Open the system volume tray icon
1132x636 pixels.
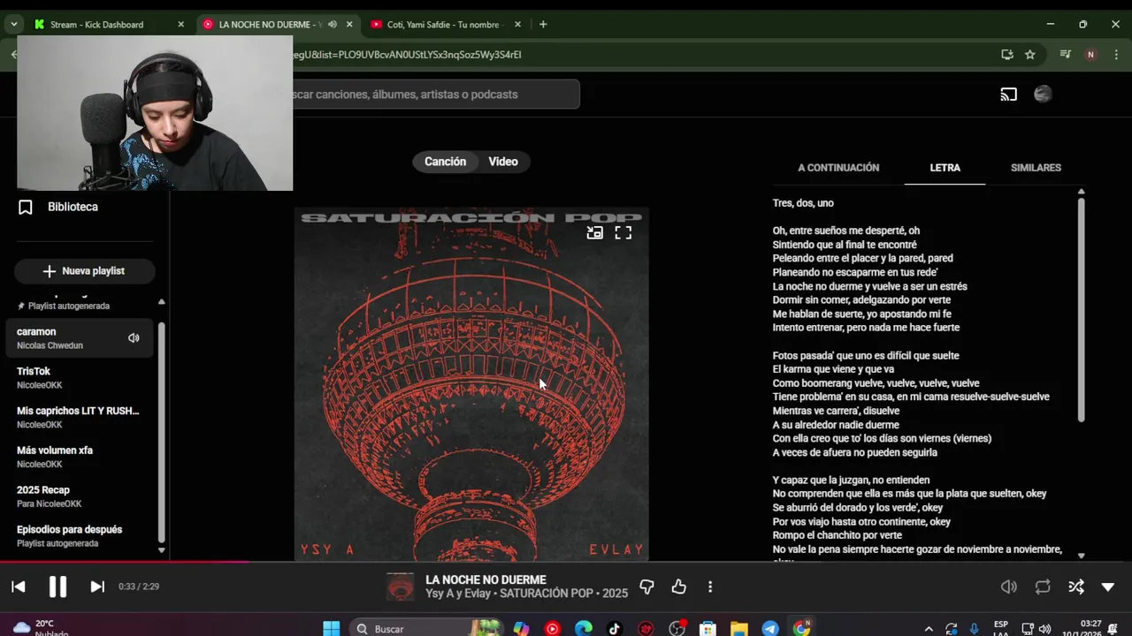[x=1044, y=629]
